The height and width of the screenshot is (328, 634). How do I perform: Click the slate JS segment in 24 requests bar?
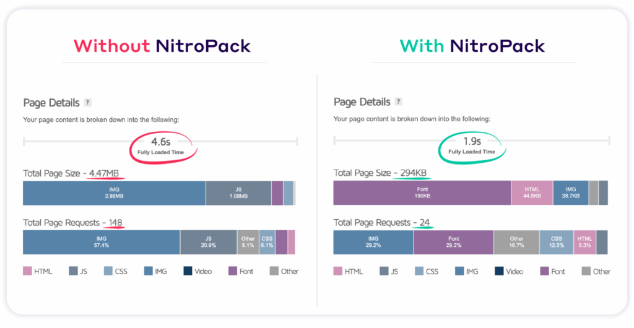602,243
